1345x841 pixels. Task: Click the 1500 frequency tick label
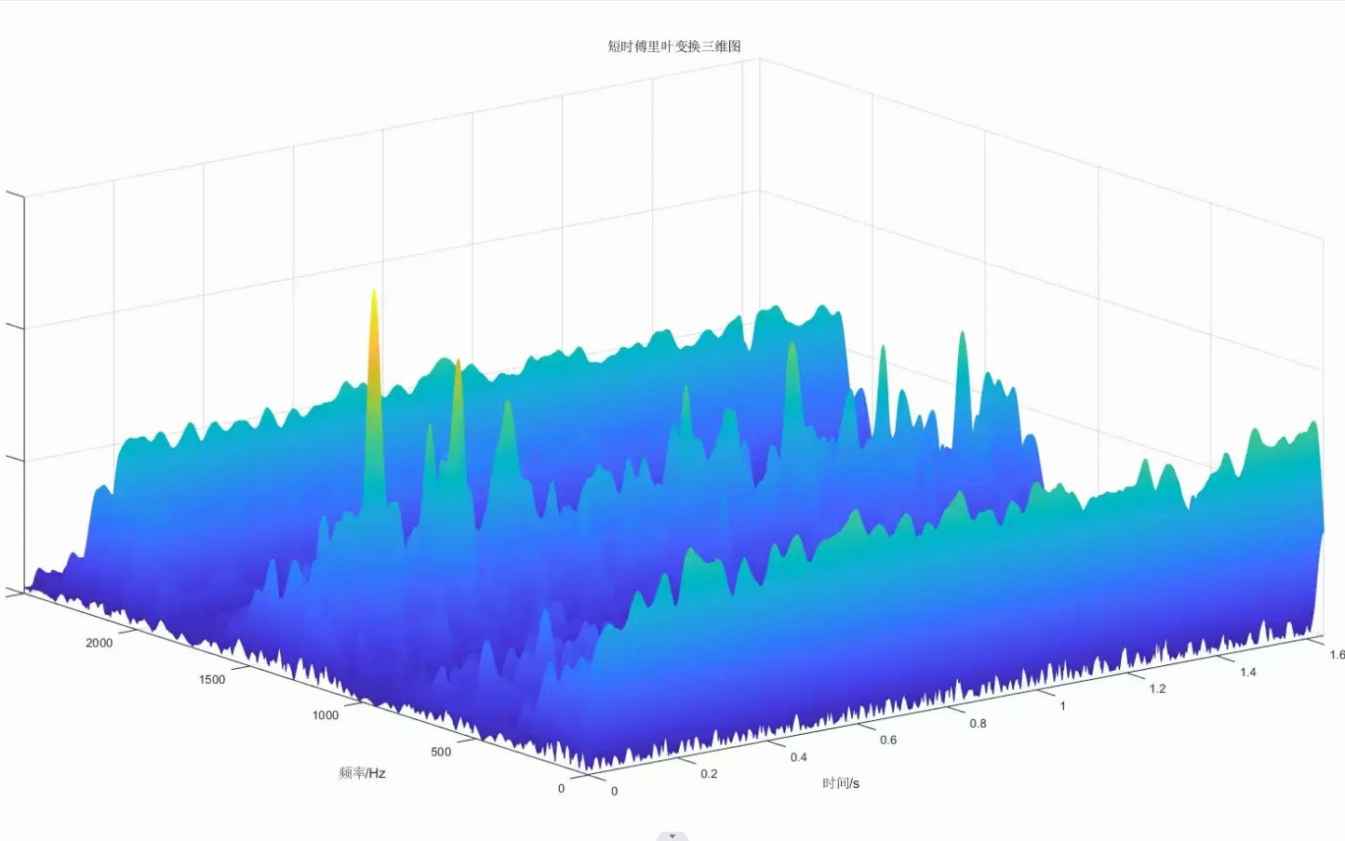coord(212,679)
